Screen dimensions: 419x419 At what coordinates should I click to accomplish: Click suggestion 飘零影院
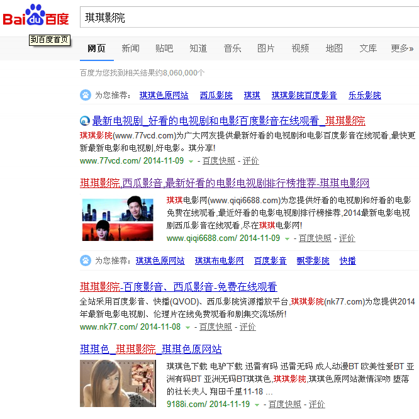tap(313, 260)
